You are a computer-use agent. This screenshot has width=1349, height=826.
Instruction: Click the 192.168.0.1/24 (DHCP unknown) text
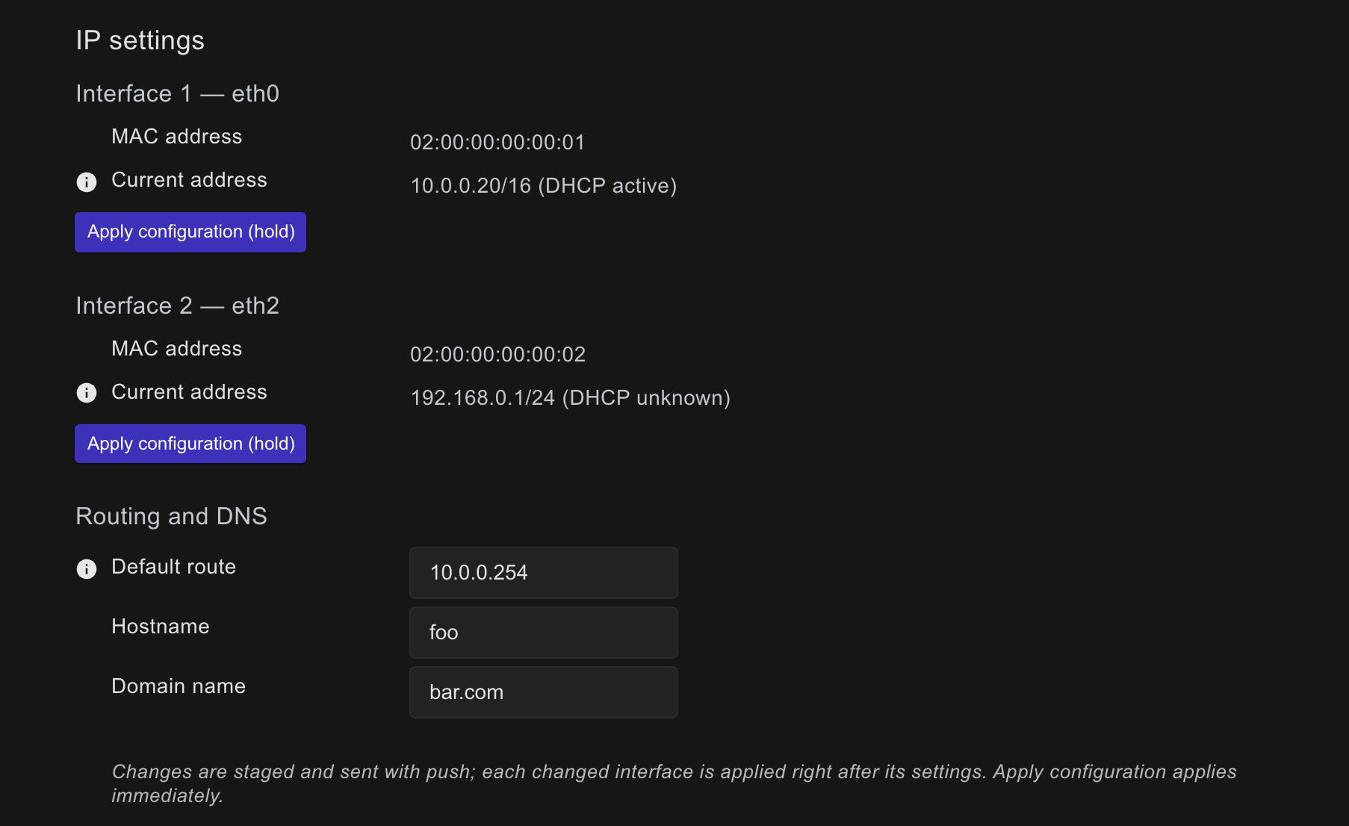(571, 398)
